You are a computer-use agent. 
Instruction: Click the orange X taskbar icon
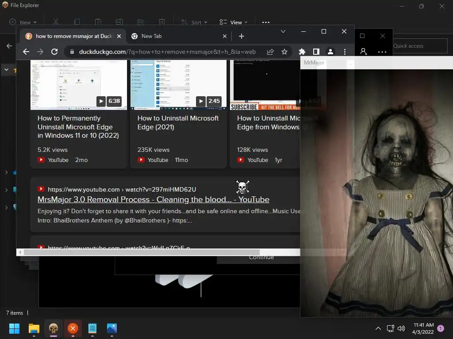73,328
